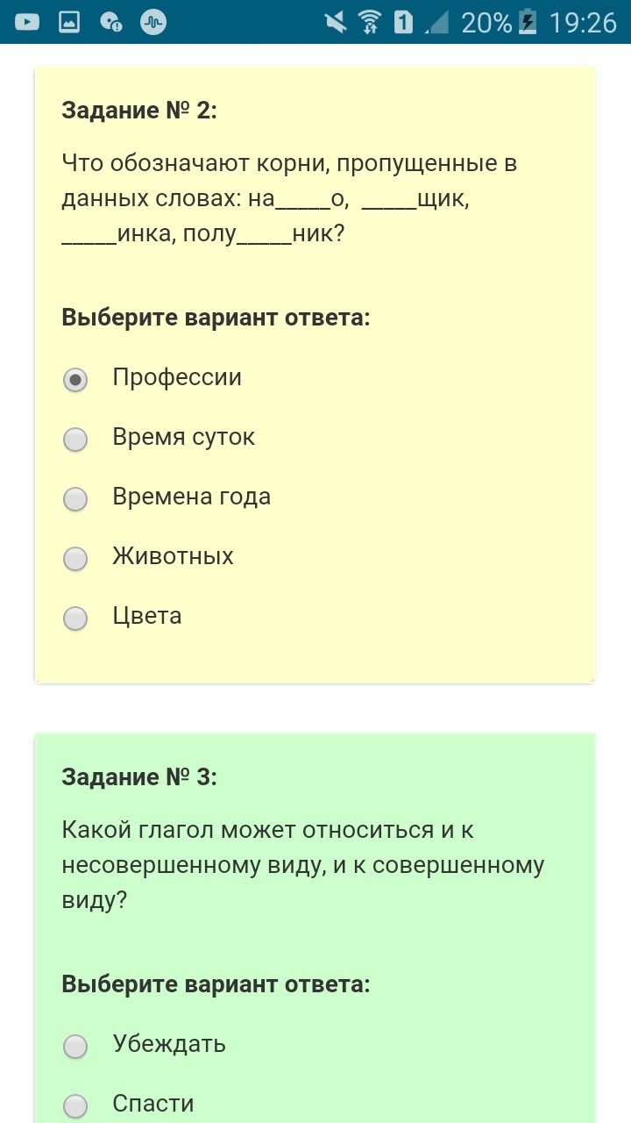This screenshot has height=1123, width=631.
Task: Choose the 'Спасти' answer option
Action: [x=76, y=1105]
